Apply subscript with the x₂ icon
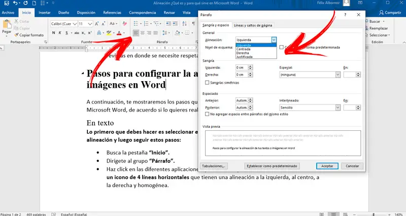 (x=83, y=33)
